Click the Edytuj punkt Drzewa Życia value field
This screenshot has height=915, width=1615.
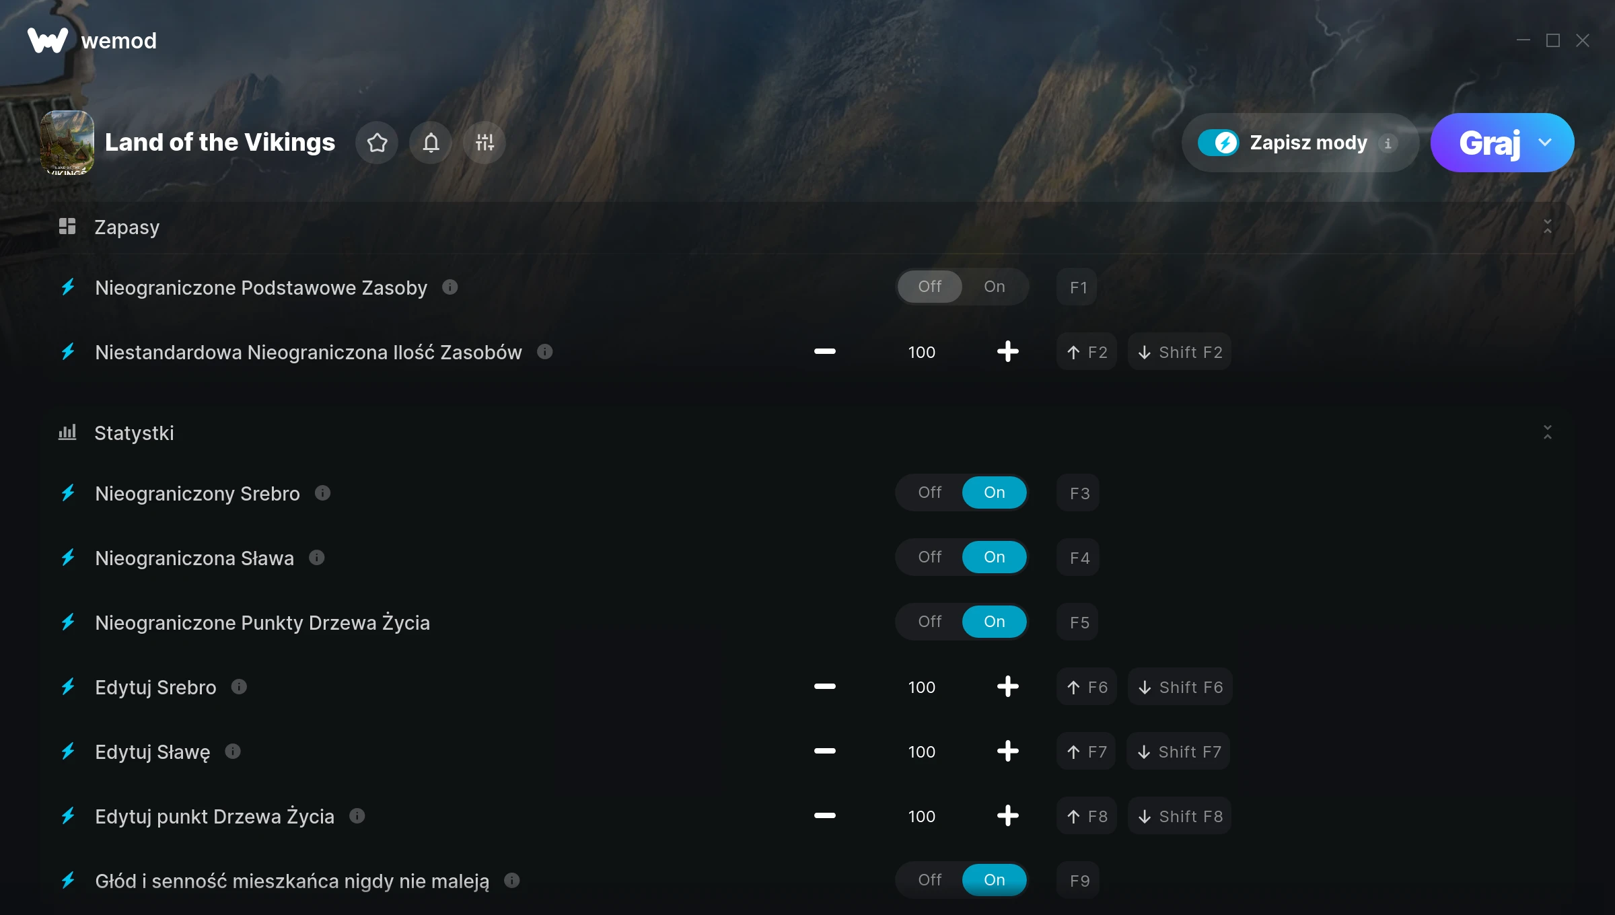point(921,816)
